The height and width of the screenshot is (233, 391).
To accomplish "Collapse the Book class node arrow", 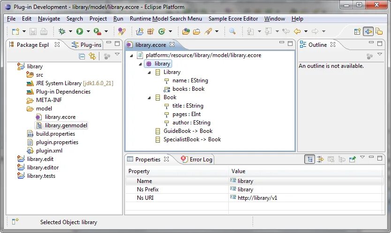I will click(x=149, y=98).
